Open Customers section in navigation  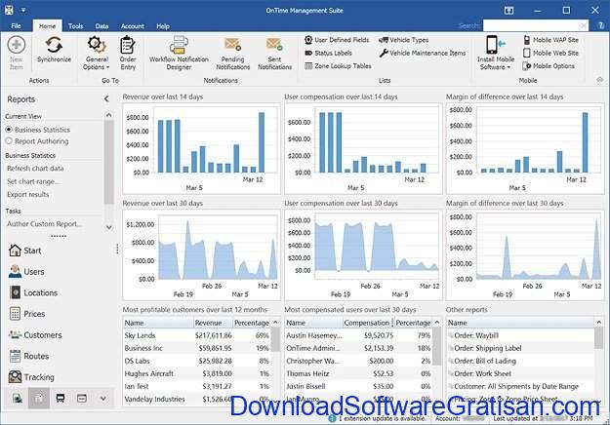coord(35,334)
